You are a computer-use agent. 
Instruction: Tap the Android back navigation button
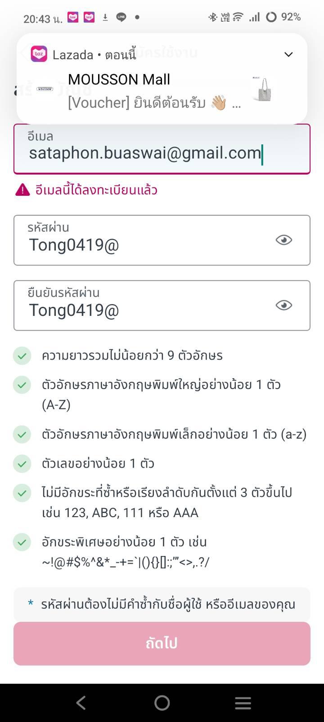(x=81, y=703)
